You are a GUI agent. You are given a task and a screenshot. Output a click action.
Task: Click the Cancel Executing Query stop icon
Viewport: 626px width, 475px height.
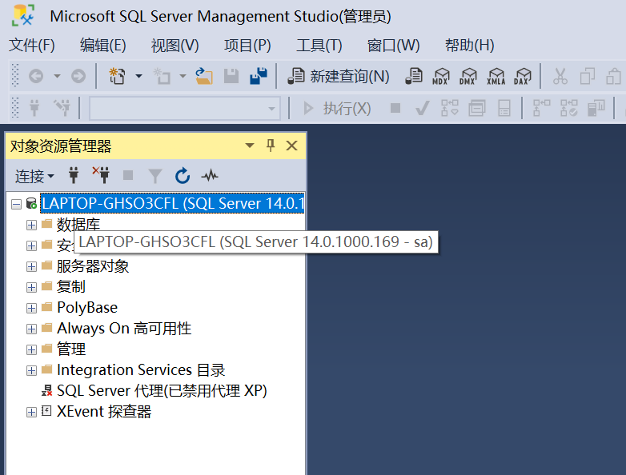click(x=395, y=108)
